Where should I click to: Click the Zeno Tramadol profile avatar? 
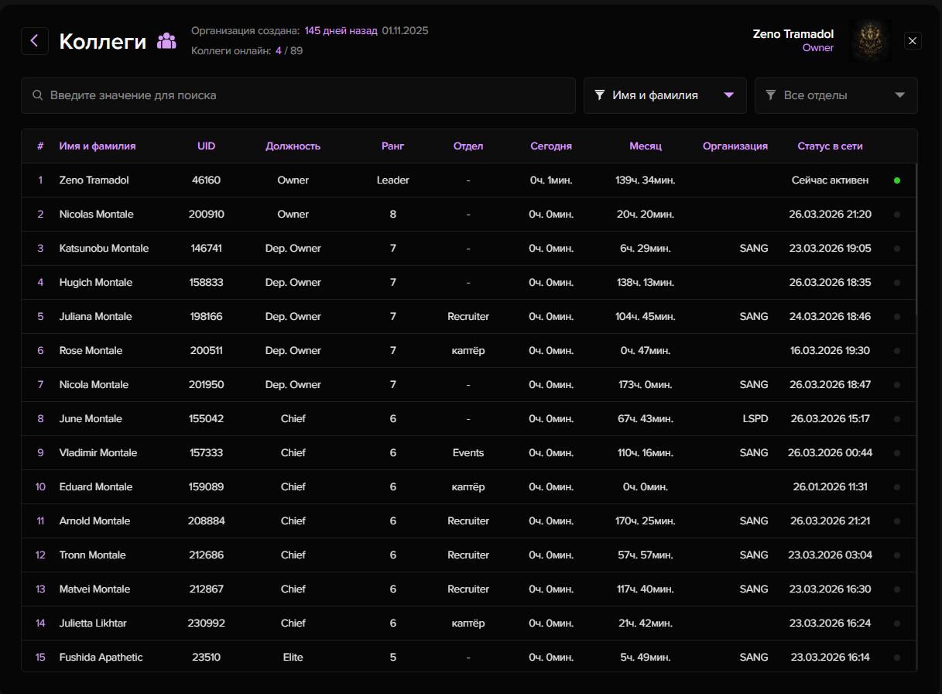coord(870,41)
